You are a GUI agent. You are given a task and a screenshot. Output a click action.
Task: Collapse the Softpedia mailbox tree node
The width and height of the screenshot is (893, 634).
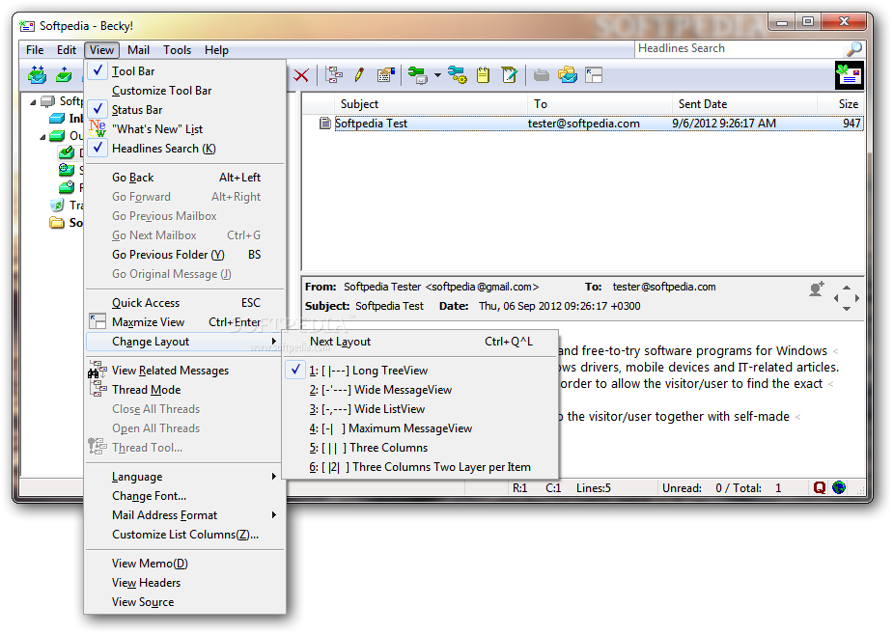pos(33,102)
